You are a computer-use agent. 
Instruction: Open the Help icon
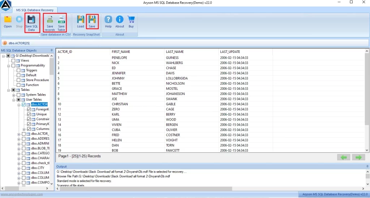tap(108, 21)
